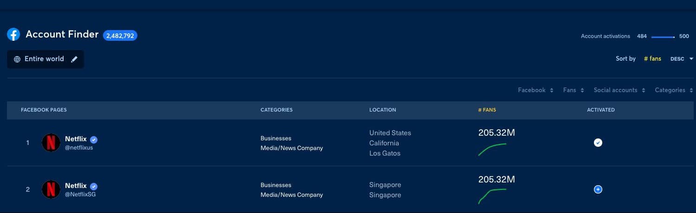Click the Netflix logo for @NetflixSG
This screenshot has width=696, height=213.
51,189
